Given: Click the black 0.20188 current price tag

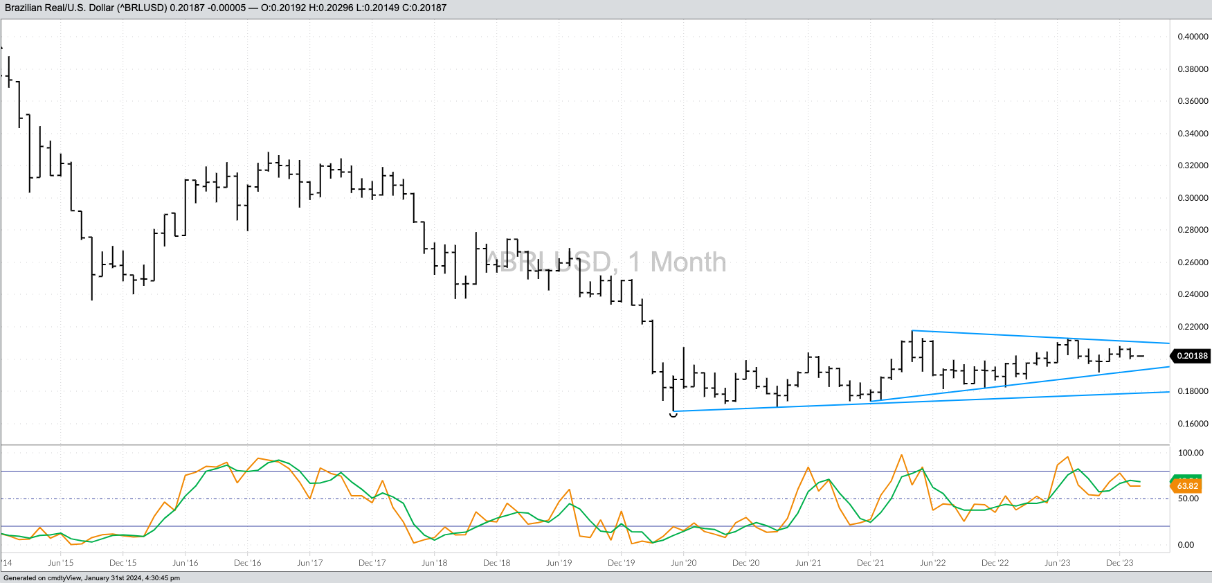Looking at the screenshot, I should 1192,356.
